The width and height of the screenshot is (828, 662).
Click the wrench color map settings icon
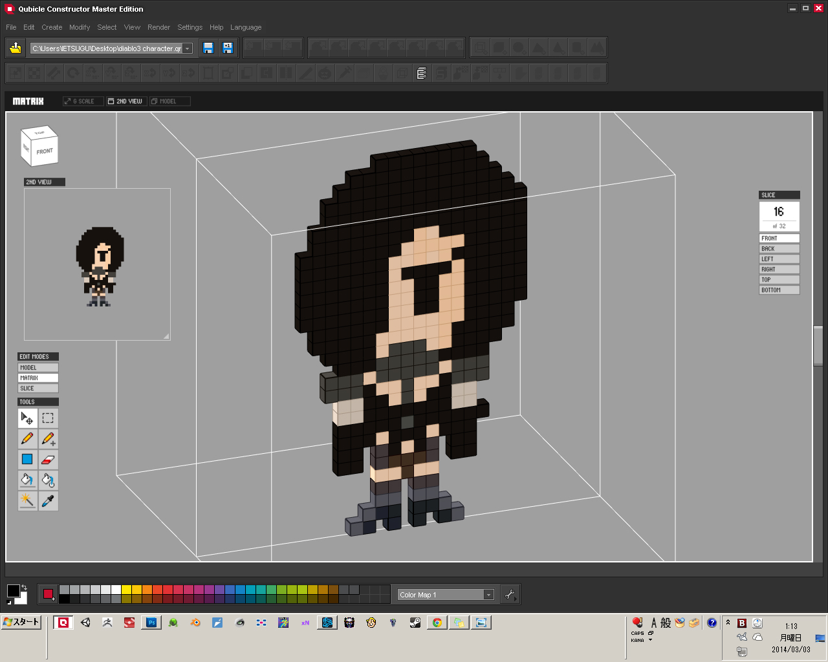click(x=510, y=595)
